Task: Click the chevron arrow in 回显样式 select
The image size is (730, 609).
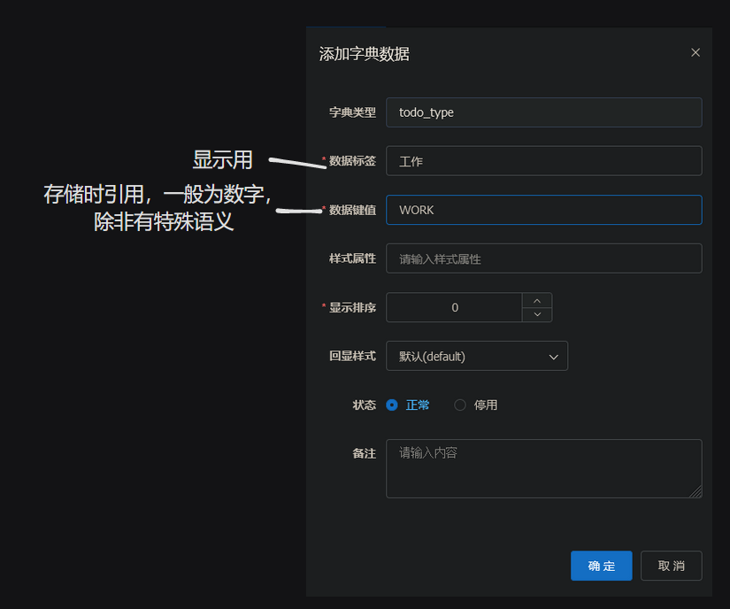Action: [554, 357]
